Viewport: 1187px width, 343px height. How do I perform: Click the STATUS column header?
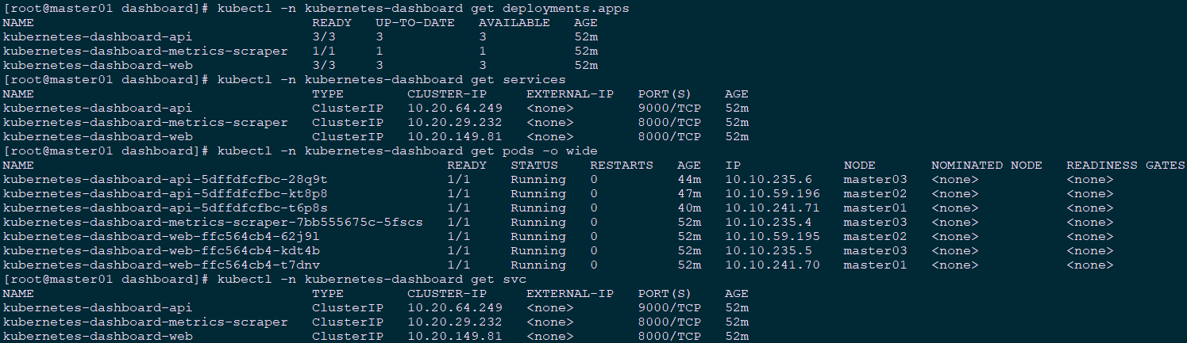click(x=534, y=166)
